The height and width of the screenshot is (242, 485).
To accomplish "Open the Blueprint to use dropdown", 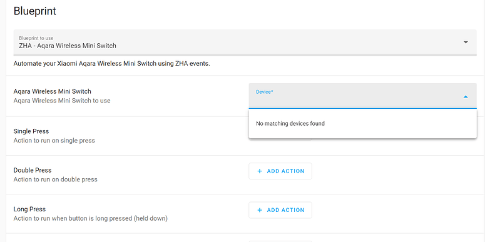I will [245, 43].
